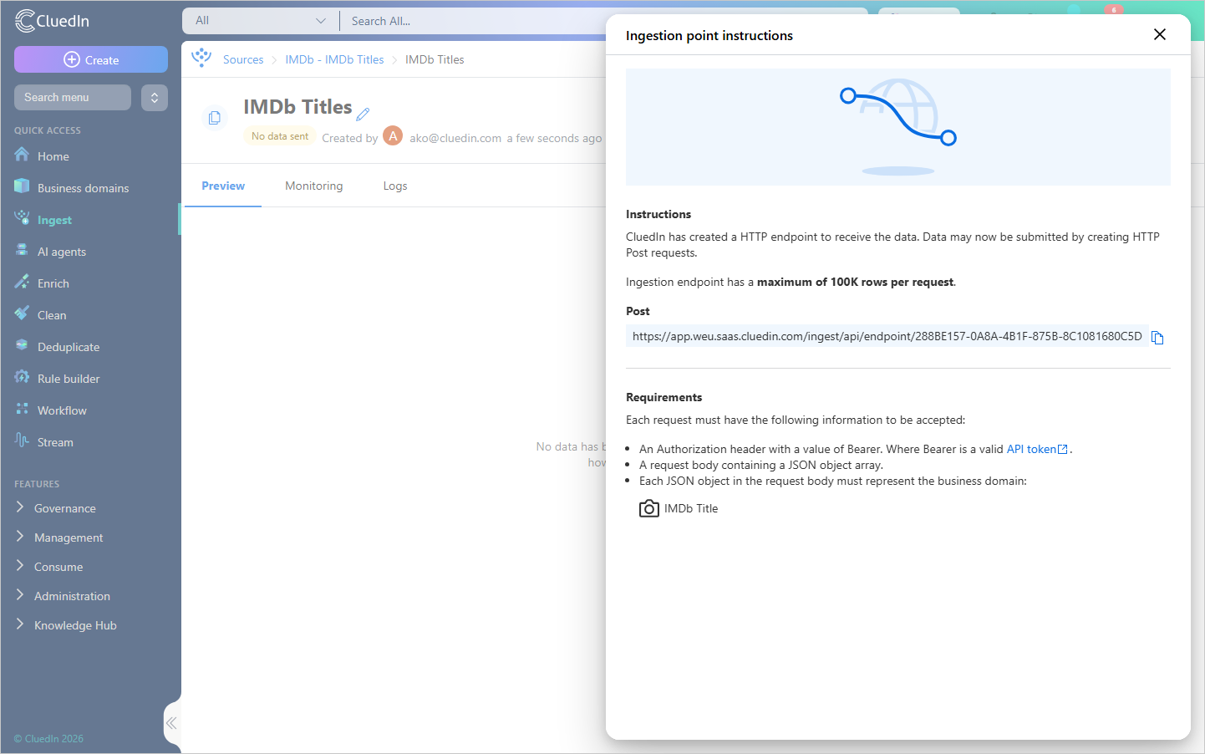The image size is (1205, 754).
Task: Click the copy icon left of IMDb Titles heading
Action: click(x=215, y=118)
